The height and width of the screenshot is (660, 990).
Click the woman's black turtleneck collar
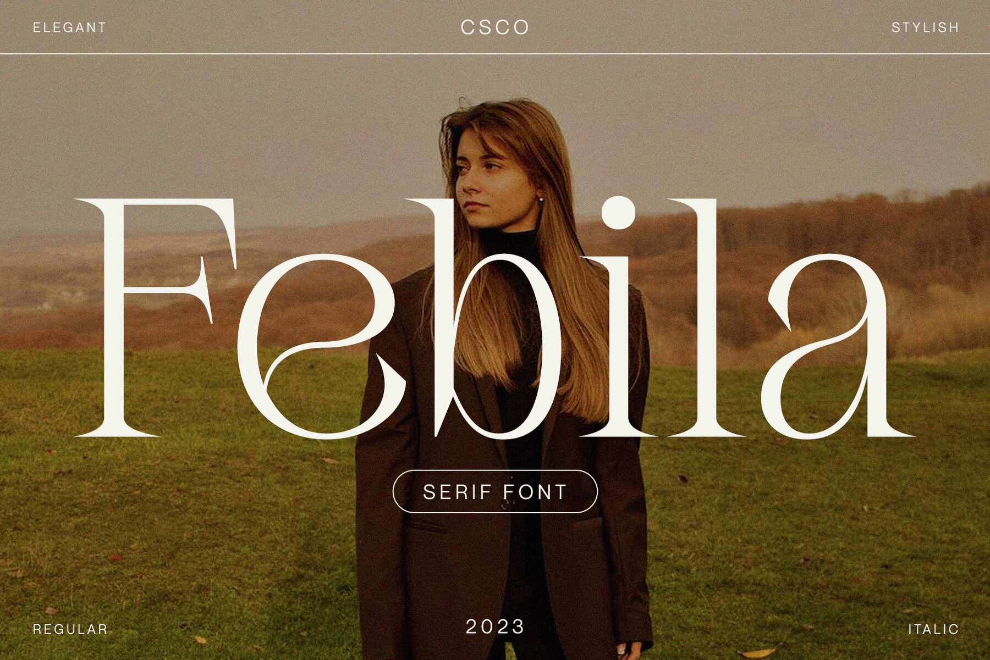tap(509, 240)
